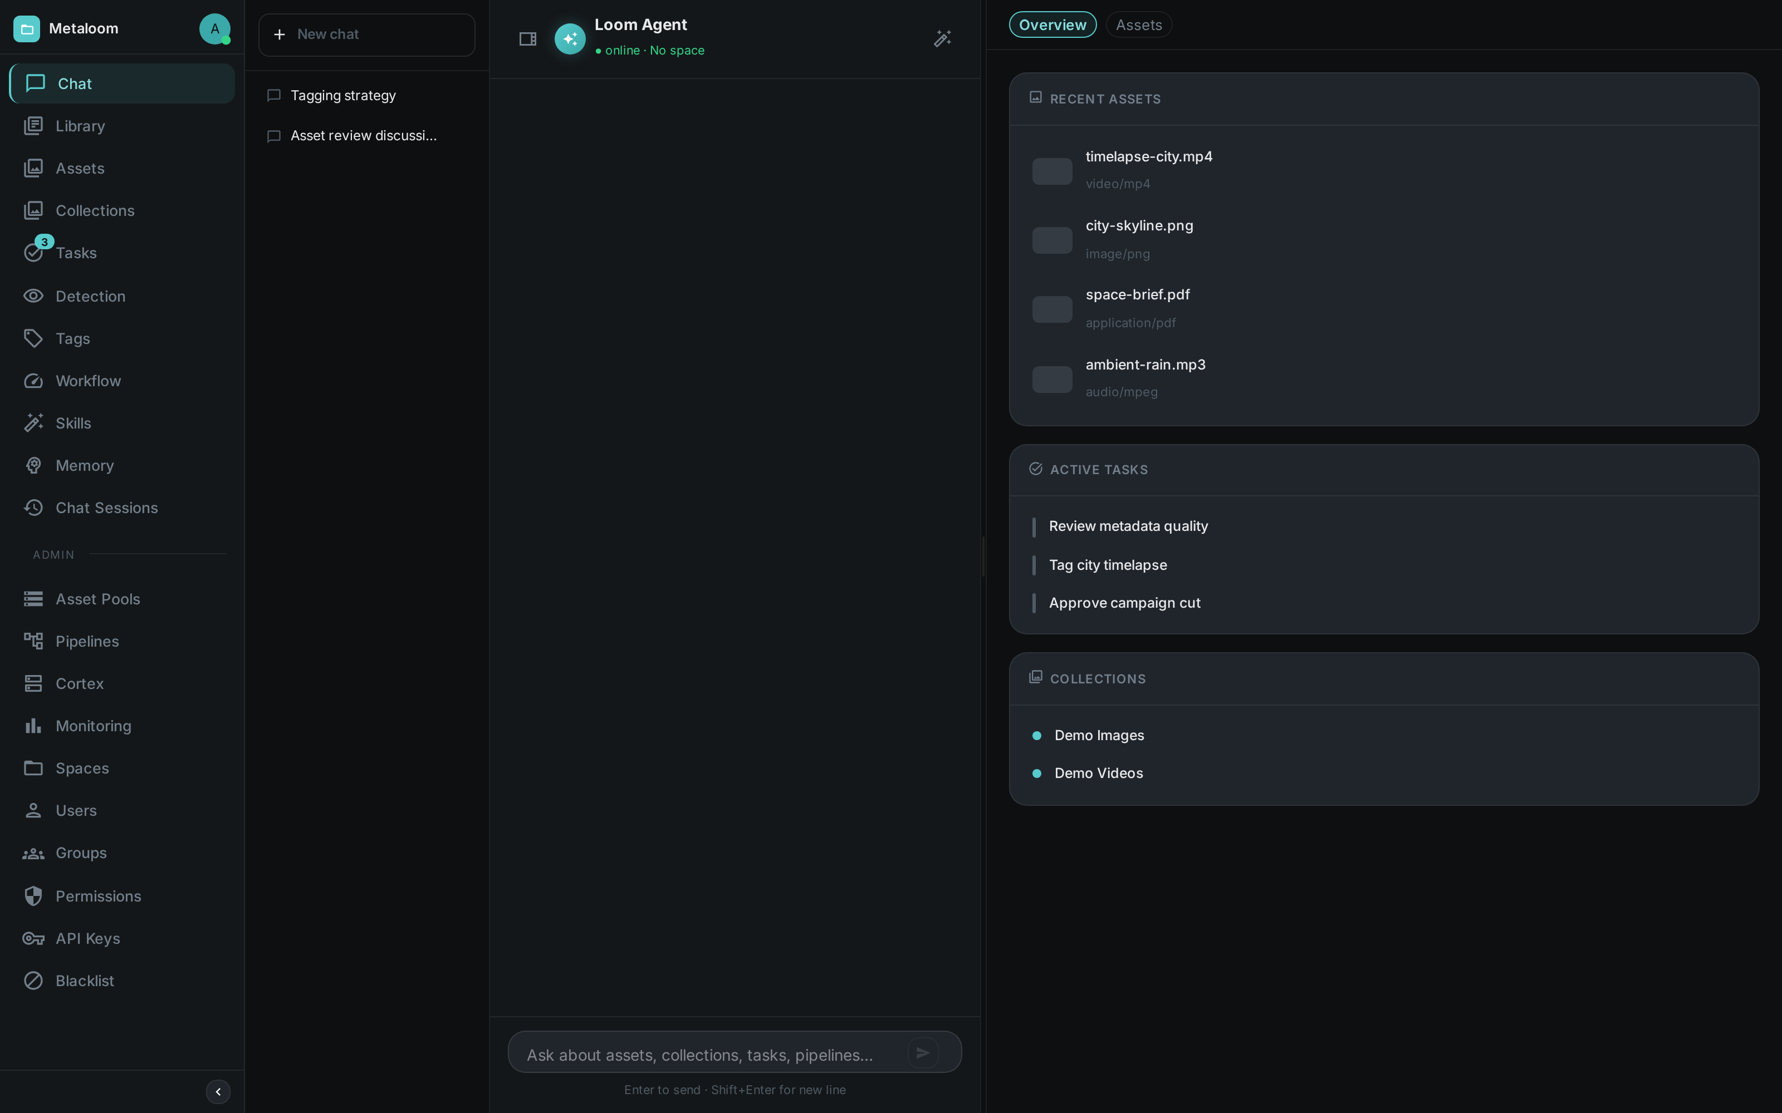Screen dimensions: 1782x1113
Task: Click the Active Tasks header icon
Action: 1035,469
